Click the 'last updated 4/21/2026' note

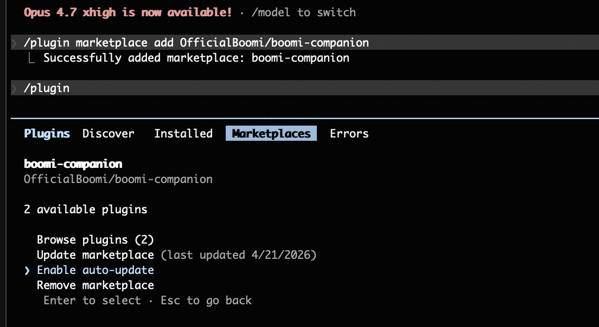point(239,254)
